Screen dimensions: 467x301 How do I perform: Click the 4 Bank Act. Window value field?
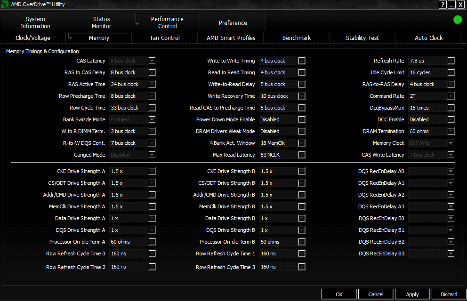click(278, 143)
